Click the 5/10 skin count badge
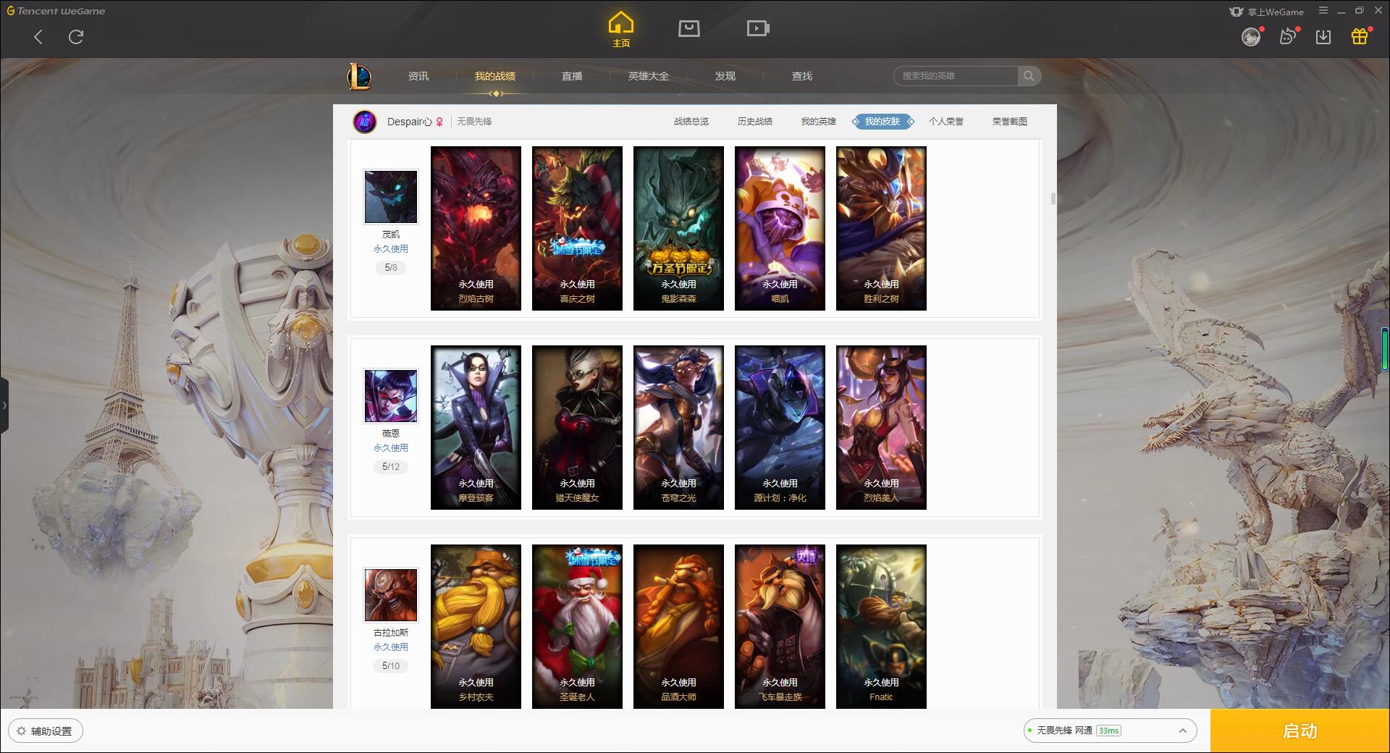Screen dimensions: 1390x753 (x=391, y=666)
